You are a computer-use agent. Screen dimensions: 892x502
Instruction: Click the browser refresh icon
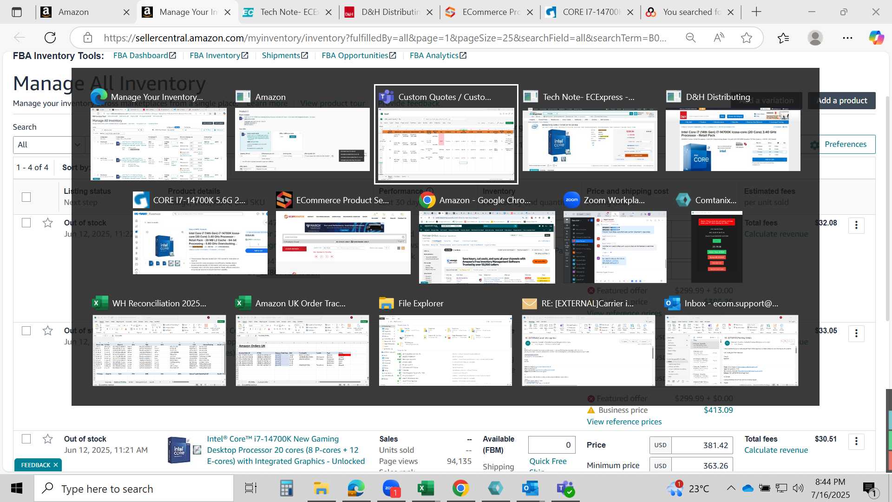(x=50, y=38)
